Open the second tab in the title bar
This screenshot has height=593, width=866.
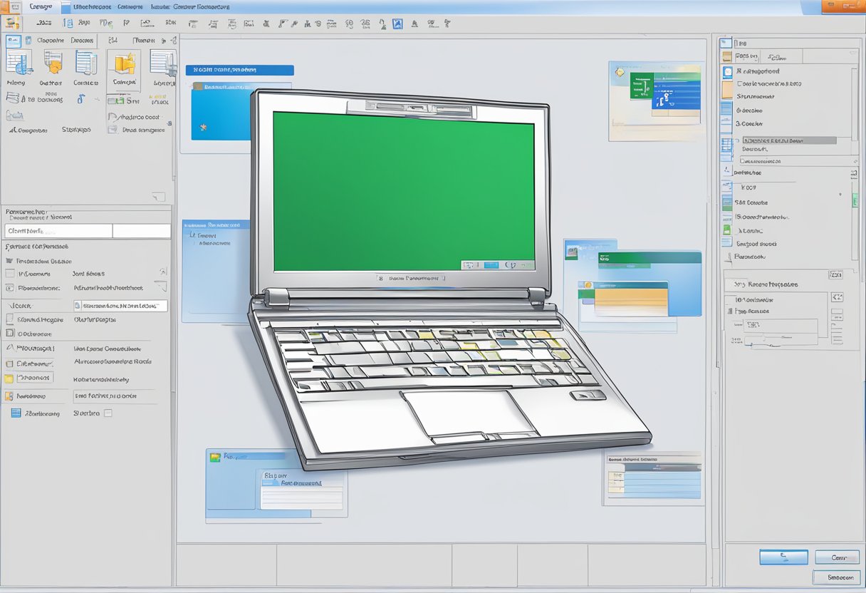click(85, 7)
